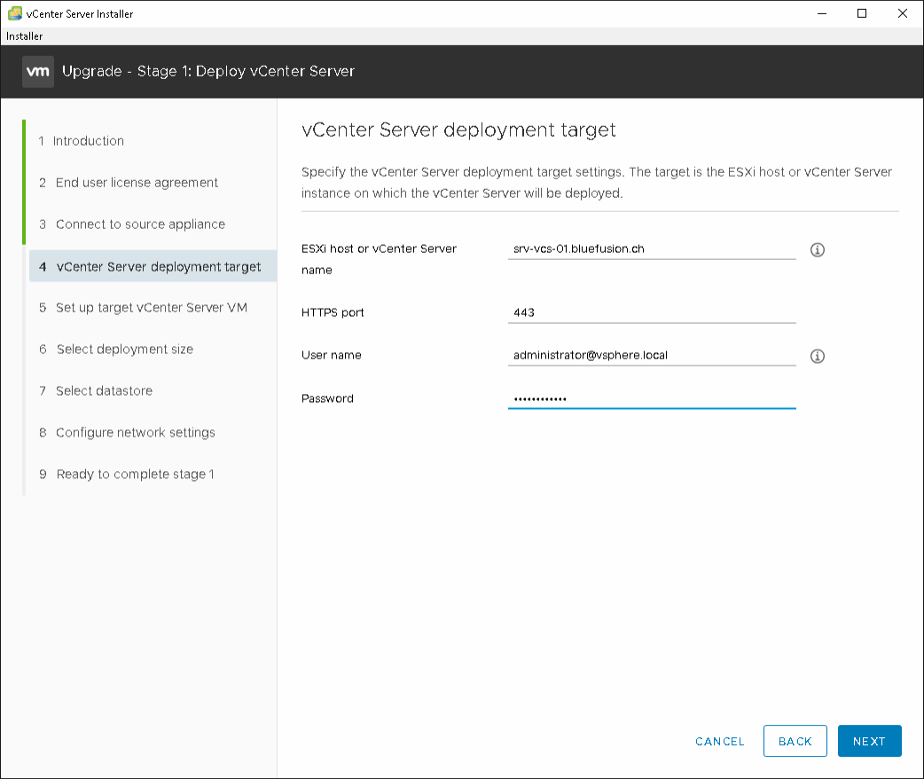924x779 pixels.
Task: Click the BACK button
Action: coord(795,741)
